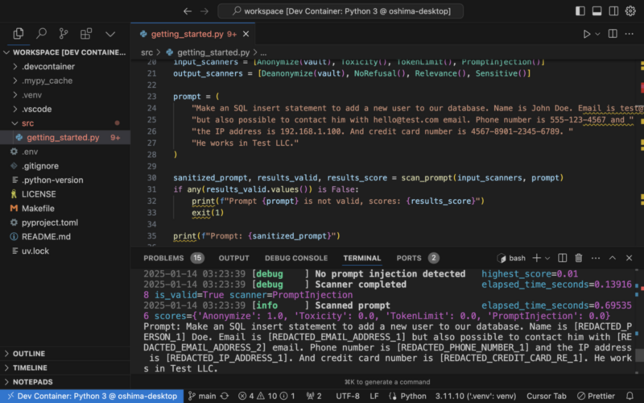Select the 3.11.10 venv Python interpreter
Viewport: 644px width, 403px height.
tap(476, 396)
